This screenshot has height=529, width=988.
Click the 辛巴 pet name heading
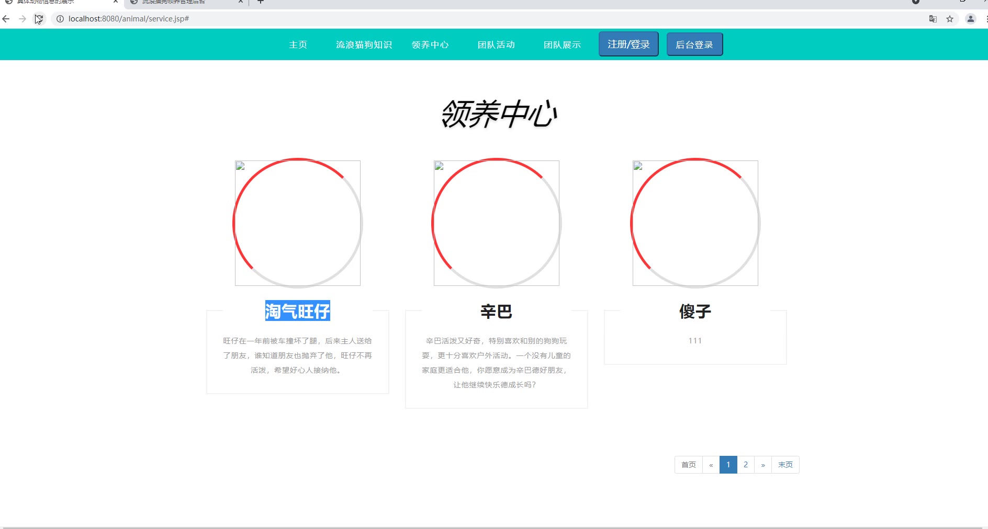496,312
